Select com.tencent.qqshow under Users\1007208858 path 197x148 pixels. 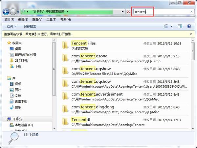125,84
